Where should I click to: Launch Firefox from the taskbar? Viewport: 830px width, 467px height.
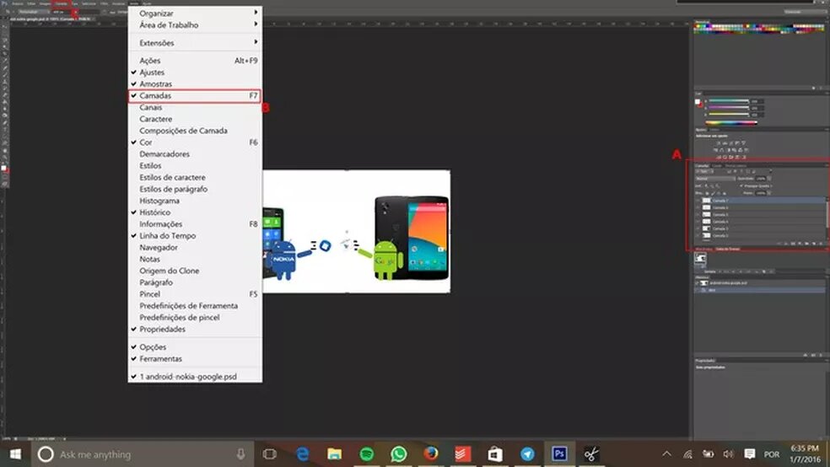pos(431,454)
